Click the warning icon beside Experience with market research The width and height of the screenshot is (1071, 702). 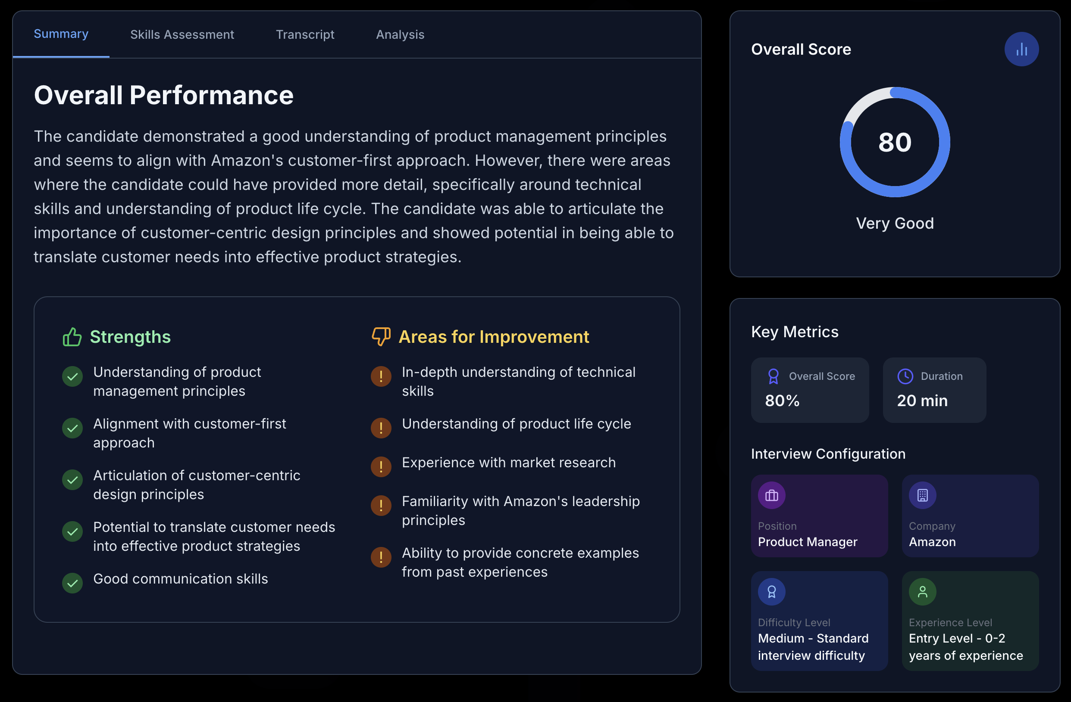coord(381,466)
